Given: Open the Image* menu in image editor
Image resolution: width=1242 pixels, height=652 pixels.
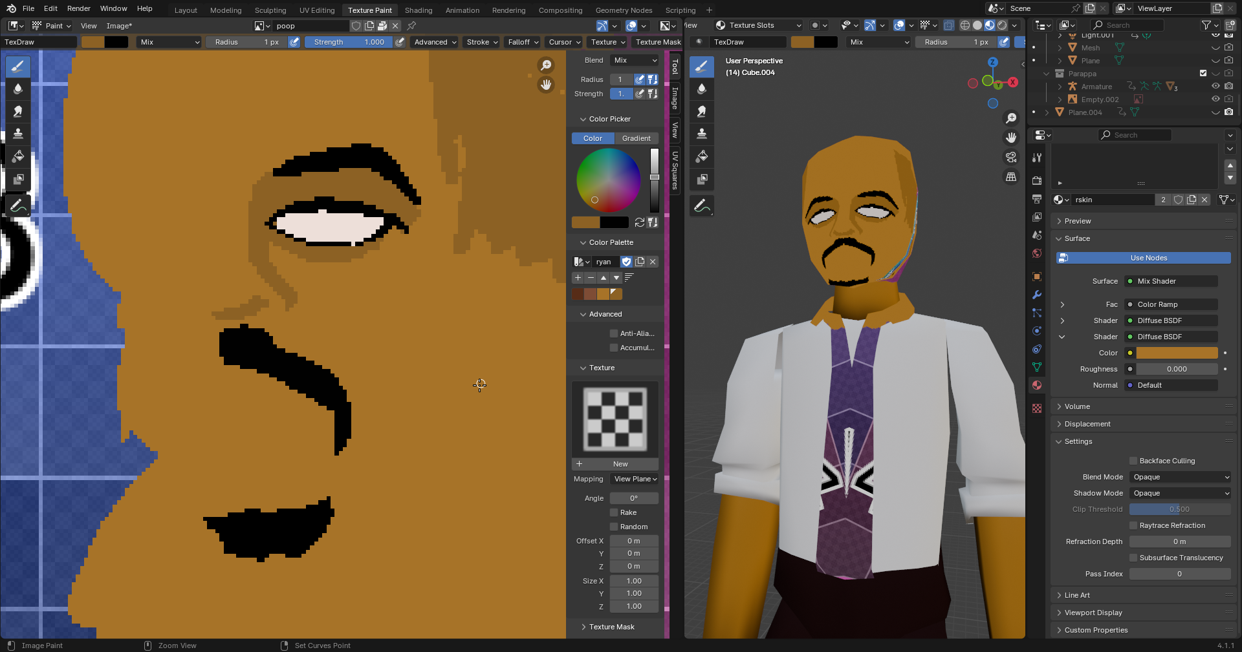Looking at the screenshot, I should tap(119, 26).
